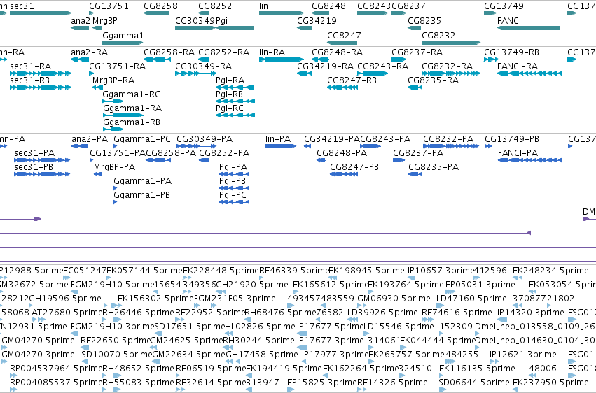The width and height of the screenshot is (596, 393).
Task: Select the Pgi-RB transcript label
Action: [x=229, y=94]
